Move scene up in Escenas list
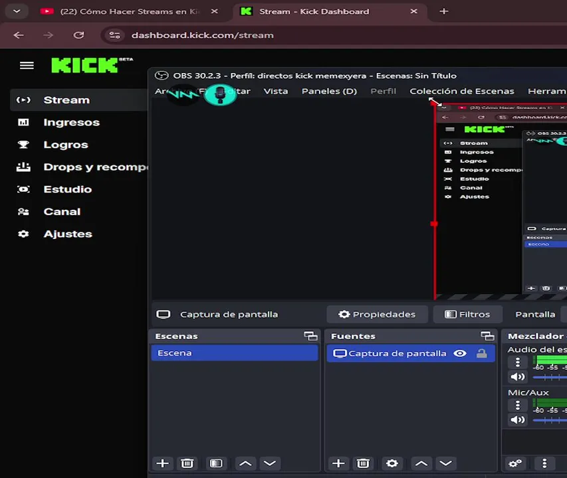The height and width of the screenshot is (478, 567). pyautogui.click(x=245, y=463)
